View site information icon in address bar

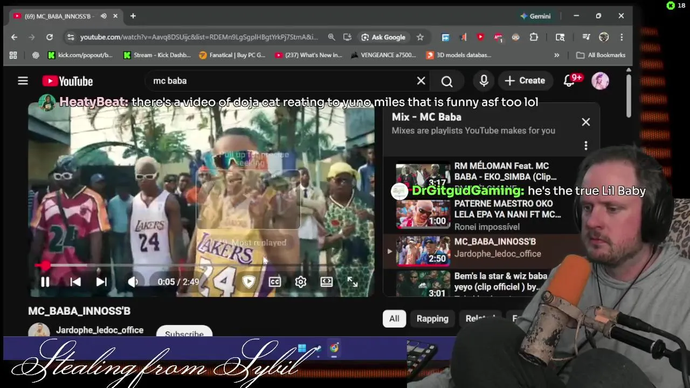[x=70, y=37]
